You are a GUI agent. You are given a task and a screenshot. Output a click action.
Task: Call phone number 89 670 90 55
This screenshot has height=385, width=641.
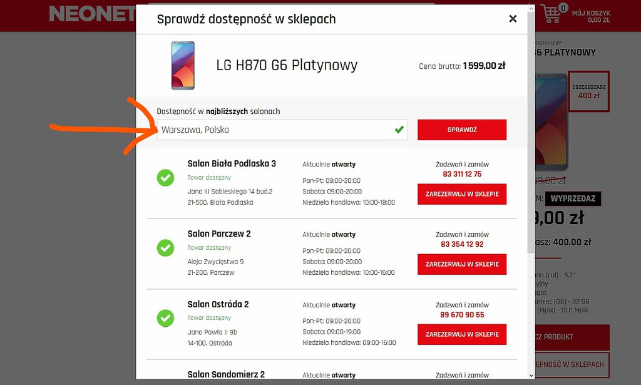pos(462,315)
